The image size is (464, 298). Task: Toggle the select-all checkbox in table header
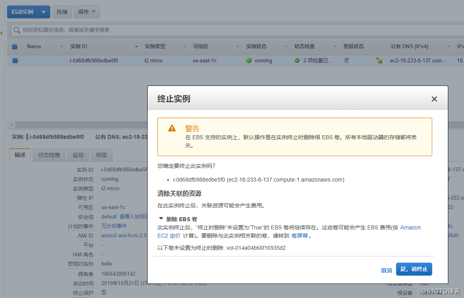15,46
